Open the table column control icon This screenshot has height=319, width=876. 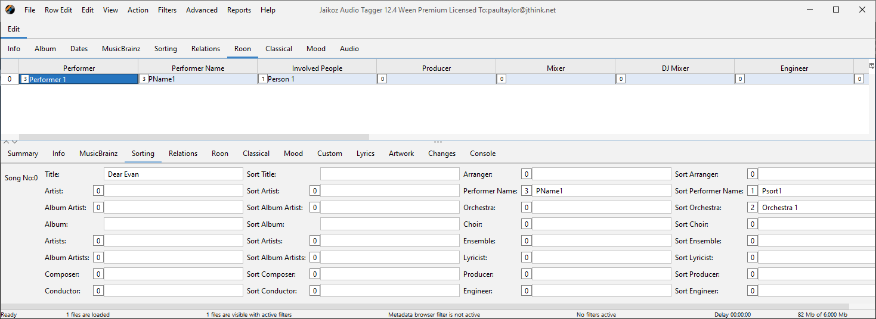pyautogui.click(x=871, y=66)
